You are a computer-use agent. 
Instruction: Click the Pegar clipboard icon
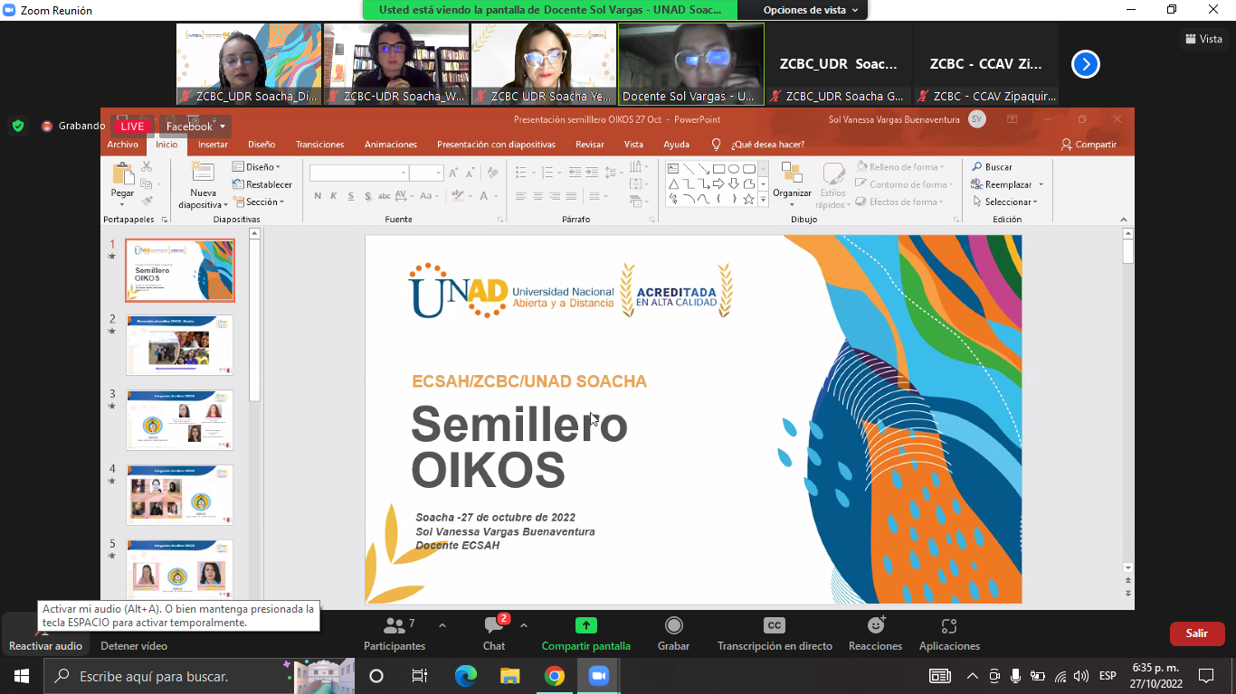point(122,173)
